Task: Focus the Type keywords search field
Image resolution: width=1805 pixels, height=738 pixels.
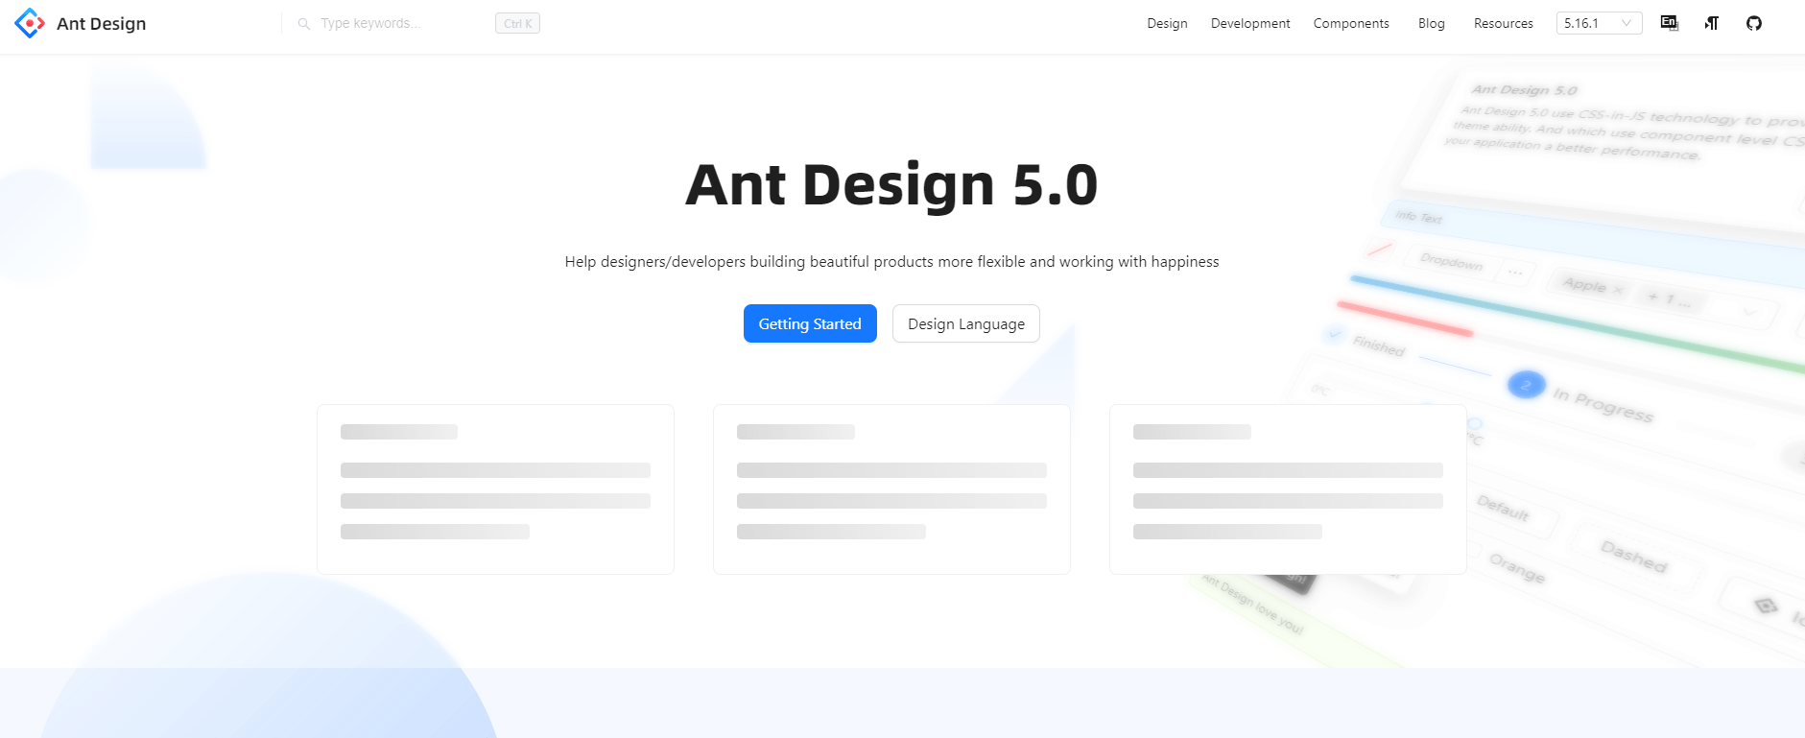Action: click(403, 23)
